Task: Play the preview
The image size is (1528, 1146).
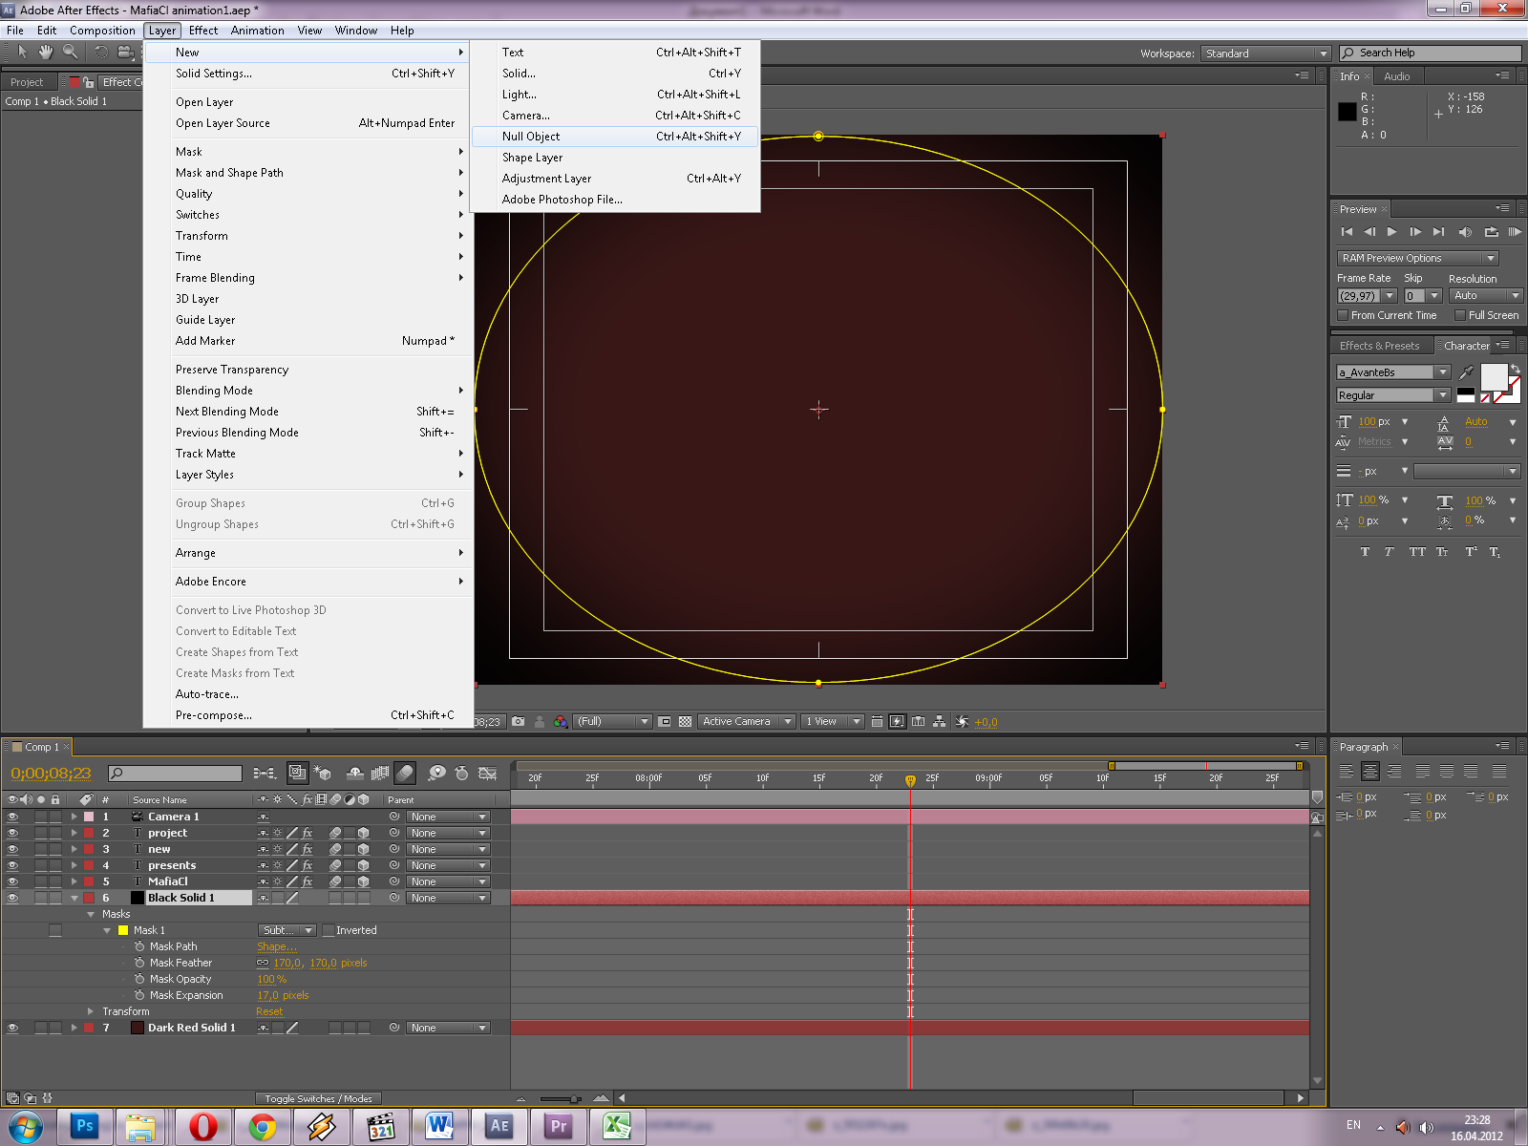Action: point(1391,232)
